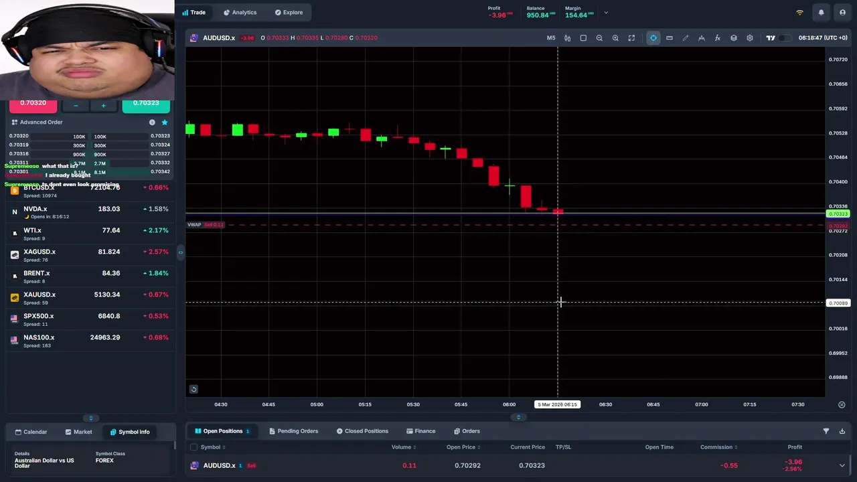The image size is (857, 482).
Task: Buy at 0.70323 green button
Action: 146,104
